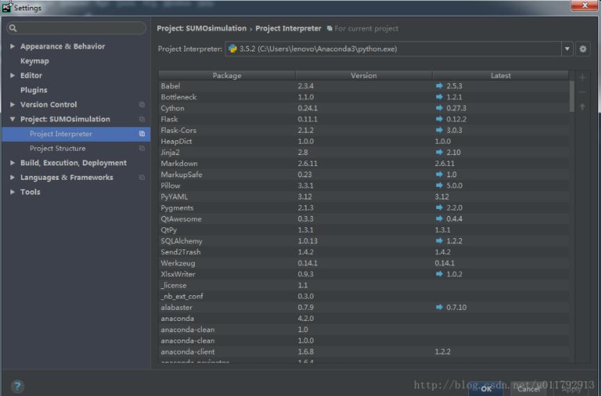Viewport: 601px width, 396px height.
Task: Select the alabaster package row
Action: tap(364, 308)
